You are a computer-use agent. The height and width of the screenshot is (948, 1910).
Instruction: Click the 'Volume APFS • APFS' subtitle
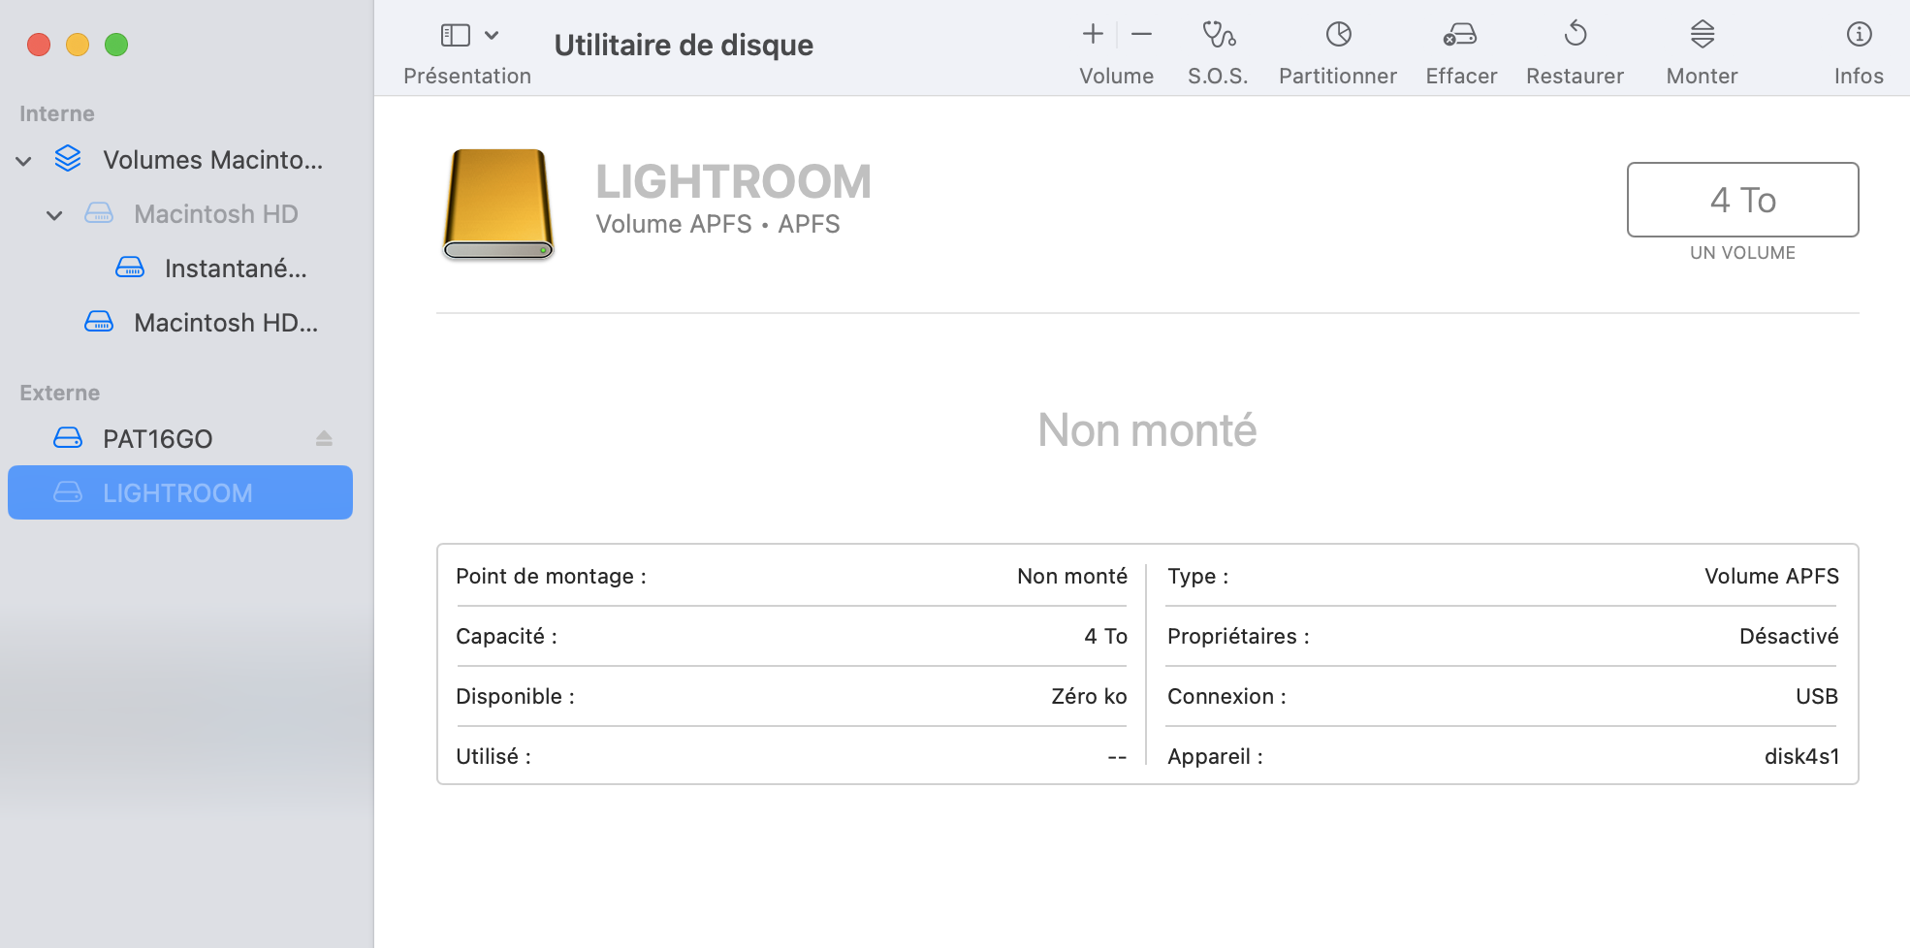coord(717,224)
